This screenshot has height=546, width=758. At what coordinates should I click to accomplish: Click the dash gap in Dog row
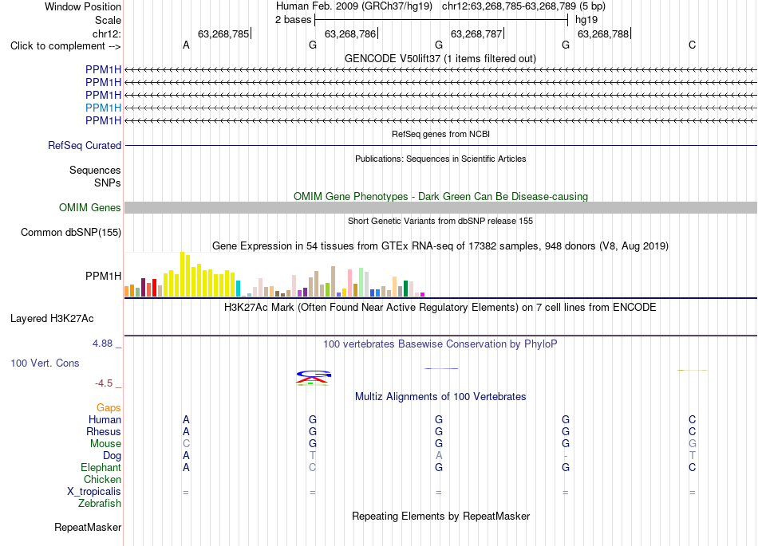pos(566,456)
